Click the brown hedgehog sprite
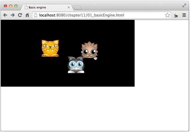This screenshot has width=190, height=132. pyautogui.click(x=89, y=50)
